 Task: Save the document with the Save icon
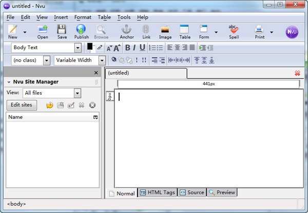(62, 32)
